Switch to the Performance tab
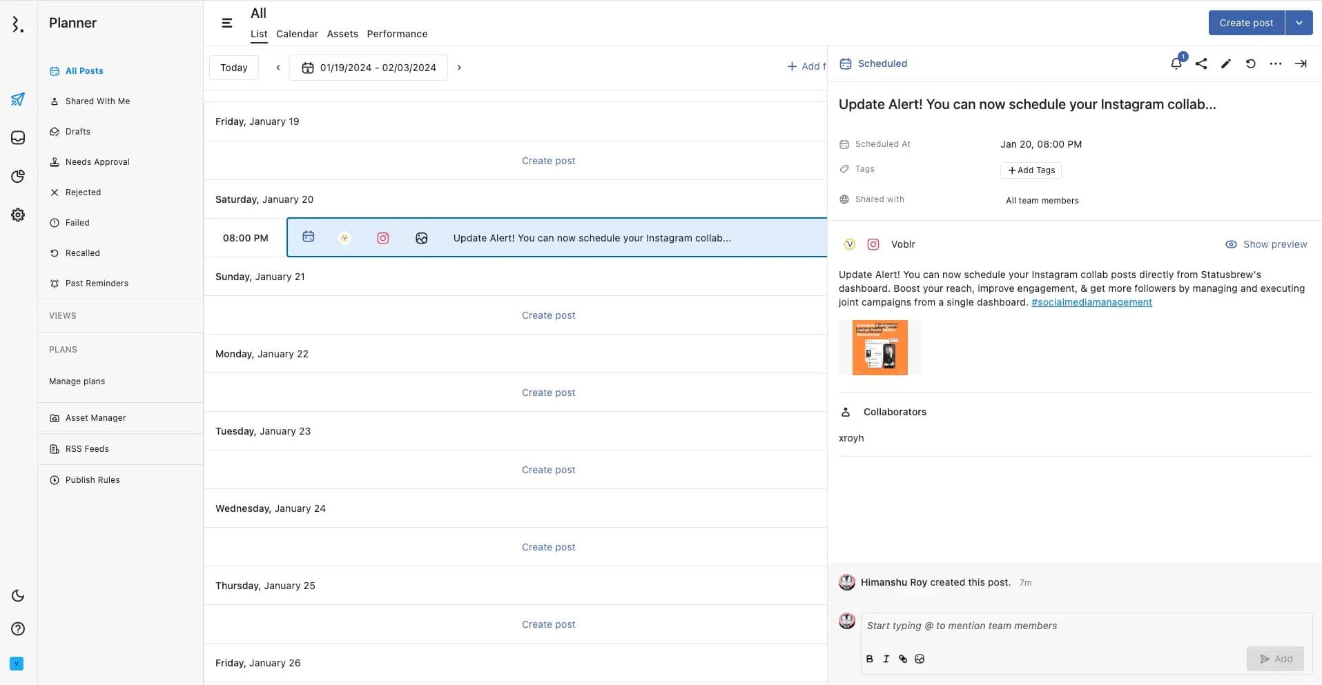This screenshot has width=1322, height=685. 397,34
